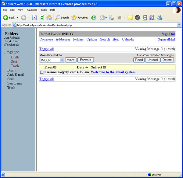This screenshot has height=178, width=183.
Task: Click the Check mail link
Action: pos(12,45)
